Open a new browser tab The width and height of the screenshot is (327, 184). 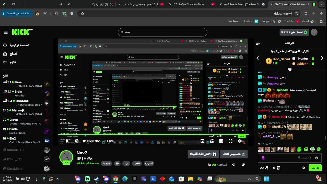point(61,4)
